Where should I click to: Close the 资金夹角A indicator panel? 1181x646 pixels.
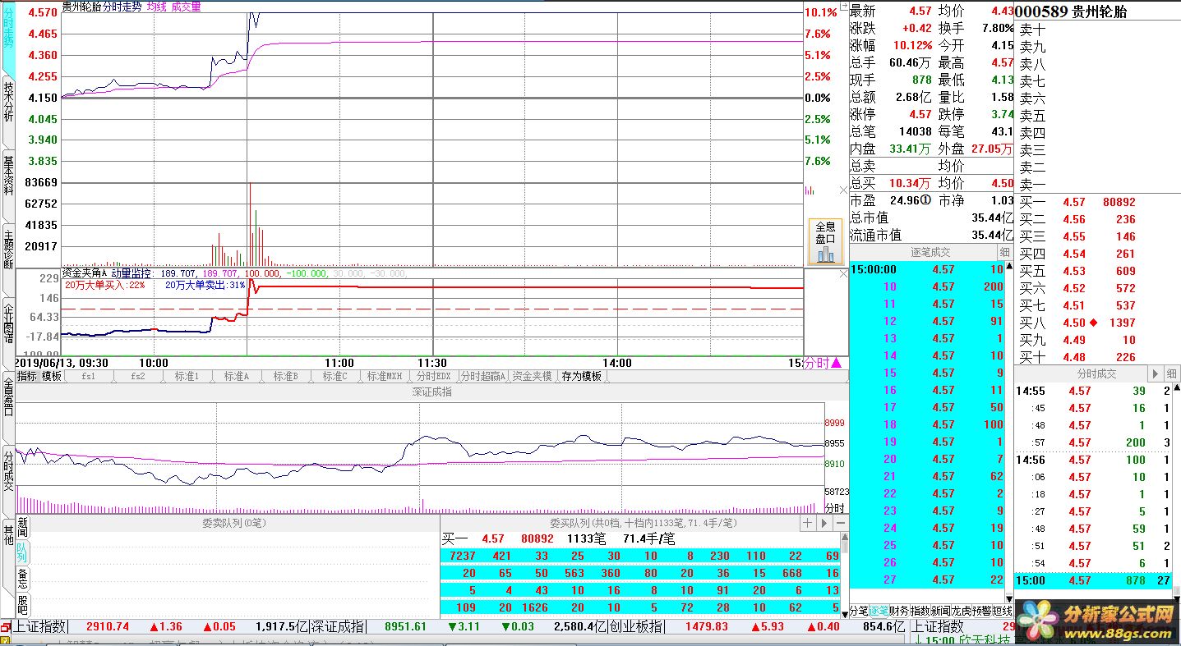click(843, 274)
